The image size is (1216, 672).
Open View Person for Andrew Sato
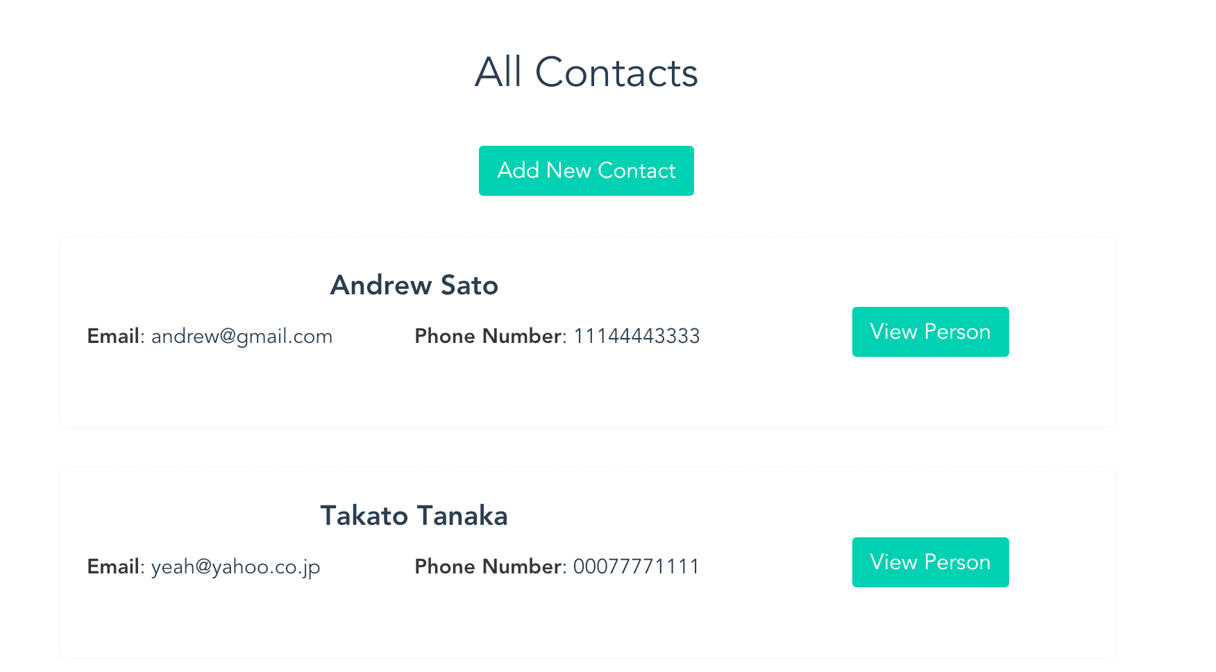click(930, 332)
